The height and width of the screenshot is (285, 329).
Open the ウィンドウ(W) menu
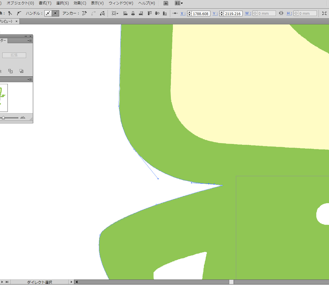pyautogui.click(x=121, y=3)
